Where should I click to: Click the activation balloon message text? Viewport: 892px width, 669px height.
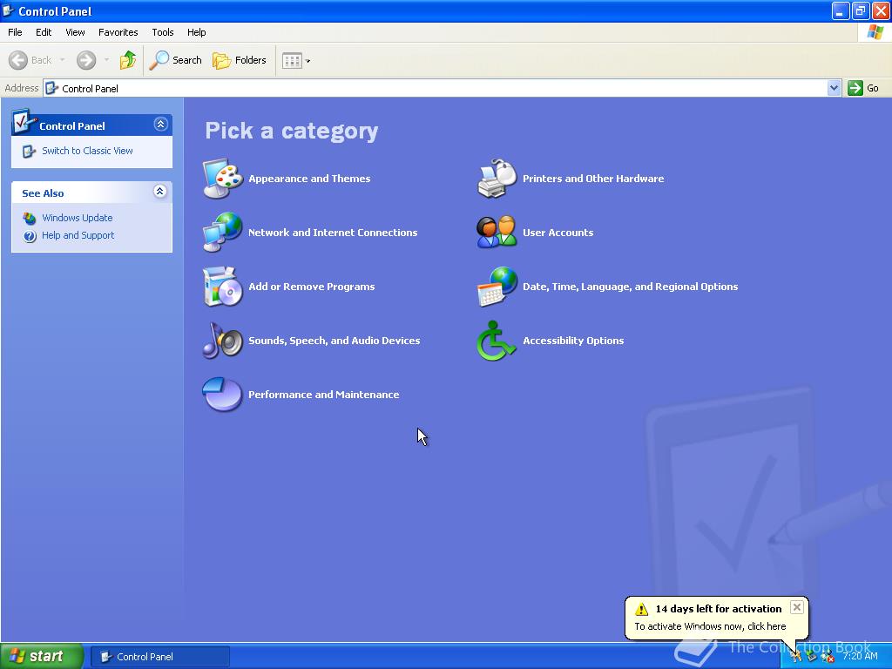click(x=710, y=626)
